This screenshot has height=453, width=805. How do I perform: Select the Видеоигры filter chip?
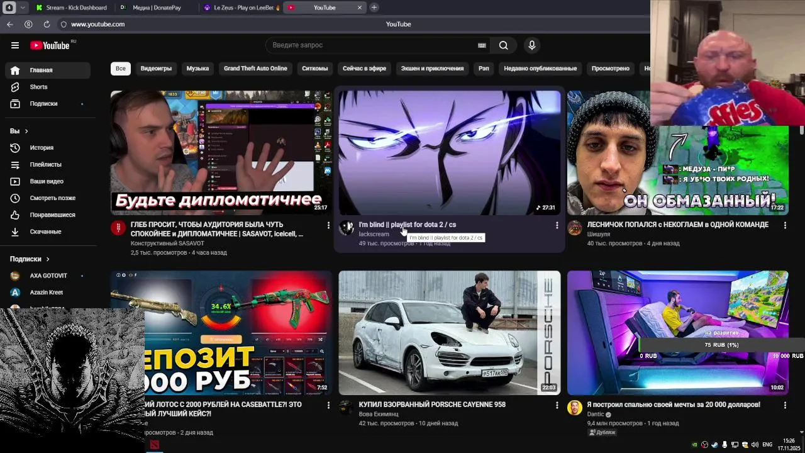tap(156, 69)
